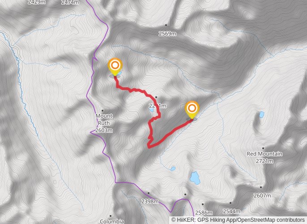Image resolution: width=307 pixels, height=224 pixels.
Task: Click the 2569m peak elevation point
Action: coord(166,25)
